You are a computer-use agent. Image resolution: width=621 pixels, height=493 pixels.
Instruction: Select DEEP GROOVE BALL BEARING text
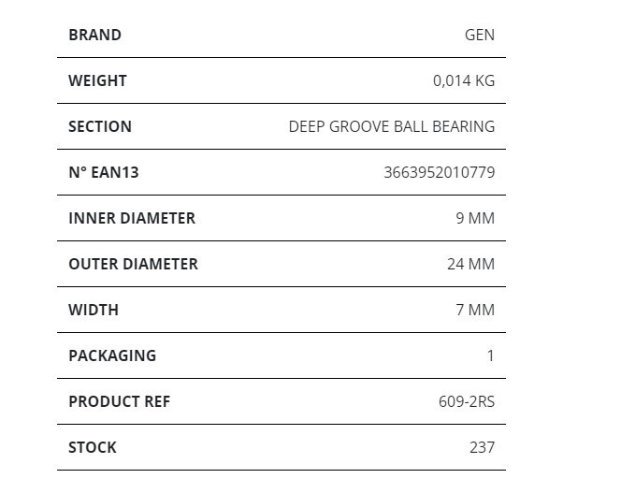pos(392,127)
